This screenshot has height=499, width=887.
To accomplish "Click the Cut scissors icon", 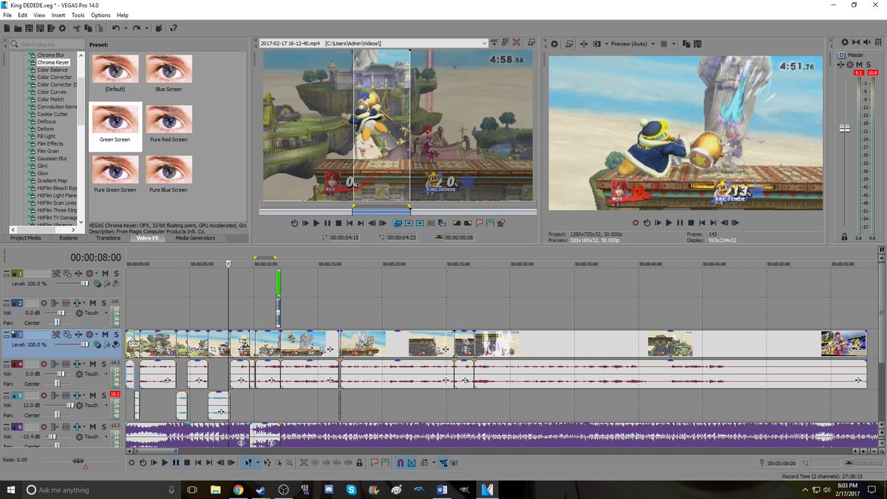I will 77,28.
